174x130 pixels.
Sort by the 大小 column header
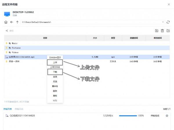click(95, 38)
